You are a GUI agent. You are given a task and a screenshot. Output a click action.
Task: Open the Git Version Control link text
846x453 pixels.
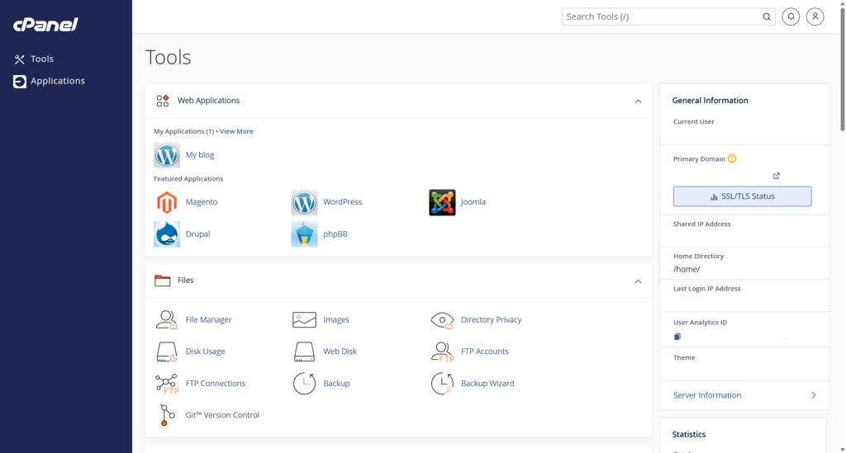click(x=222, y=415)
